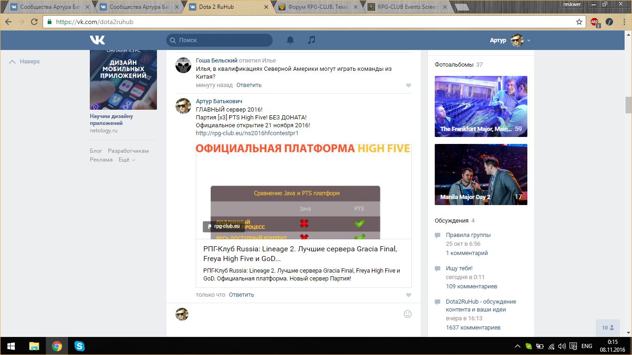Like Гоша Бельский's comment with the heart
632x355 pixels.
pyautogui.click(x=408, y=86)
